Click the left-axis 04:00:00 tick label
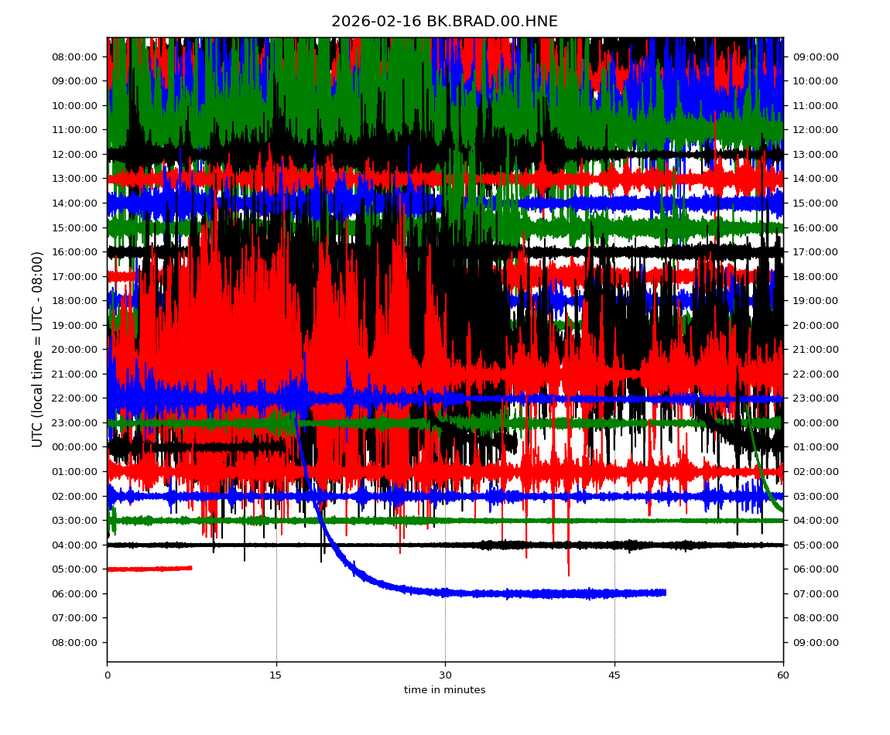This screenshot has width=890, height=735. click(76, 545)
